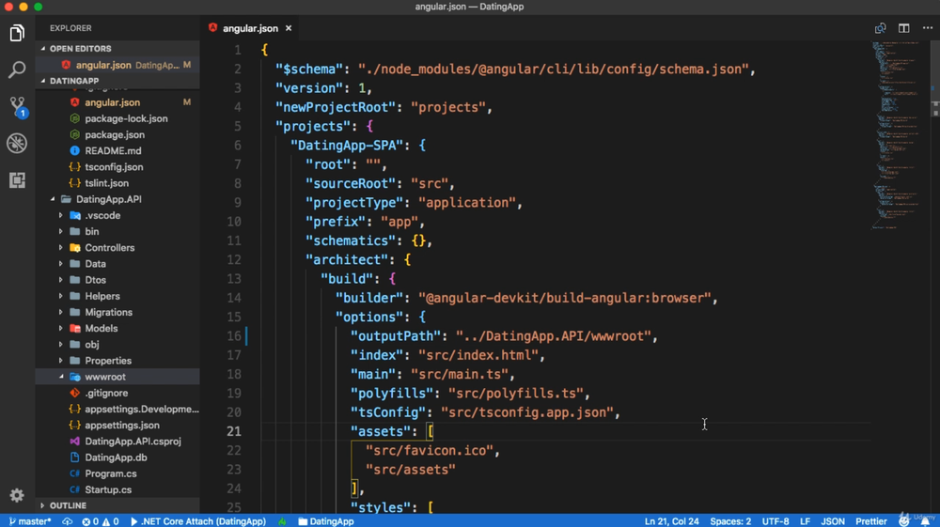Click the green flame icon in status bar
This screenshot has height=527, width=940.
(282, 521)
